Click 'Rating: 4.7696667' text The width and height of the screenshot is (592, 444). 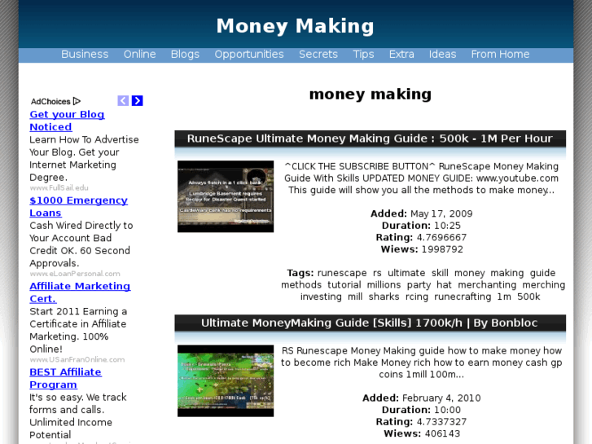421,237
